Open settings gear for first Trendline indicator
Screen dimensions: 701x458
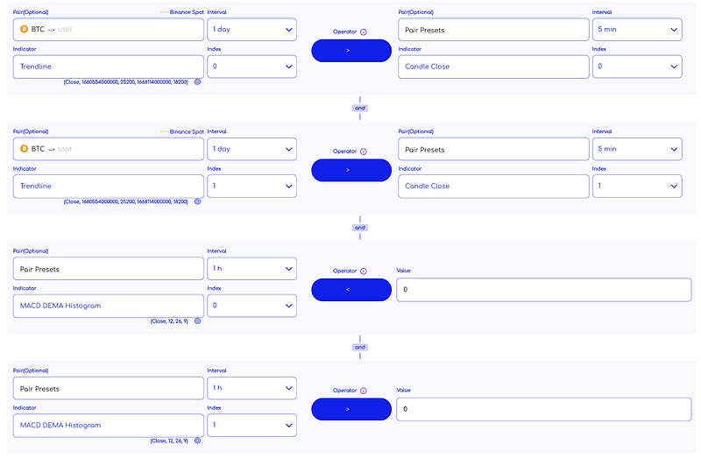(197, 81)
